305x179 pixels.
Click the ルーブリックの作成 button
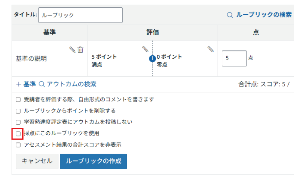(x=93, y=161)
